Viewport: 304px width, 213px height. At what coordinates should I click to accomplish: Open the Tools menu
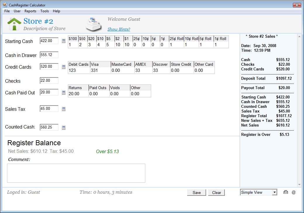pos(44,11)
